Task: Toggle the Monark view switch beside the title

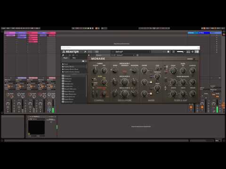Action: (x=190, y=59)
